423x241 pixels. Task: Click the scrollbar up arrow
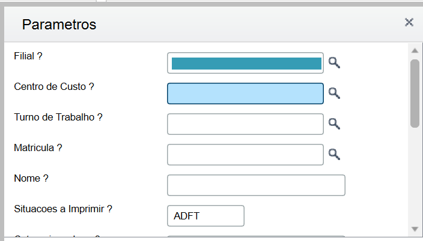415,50
